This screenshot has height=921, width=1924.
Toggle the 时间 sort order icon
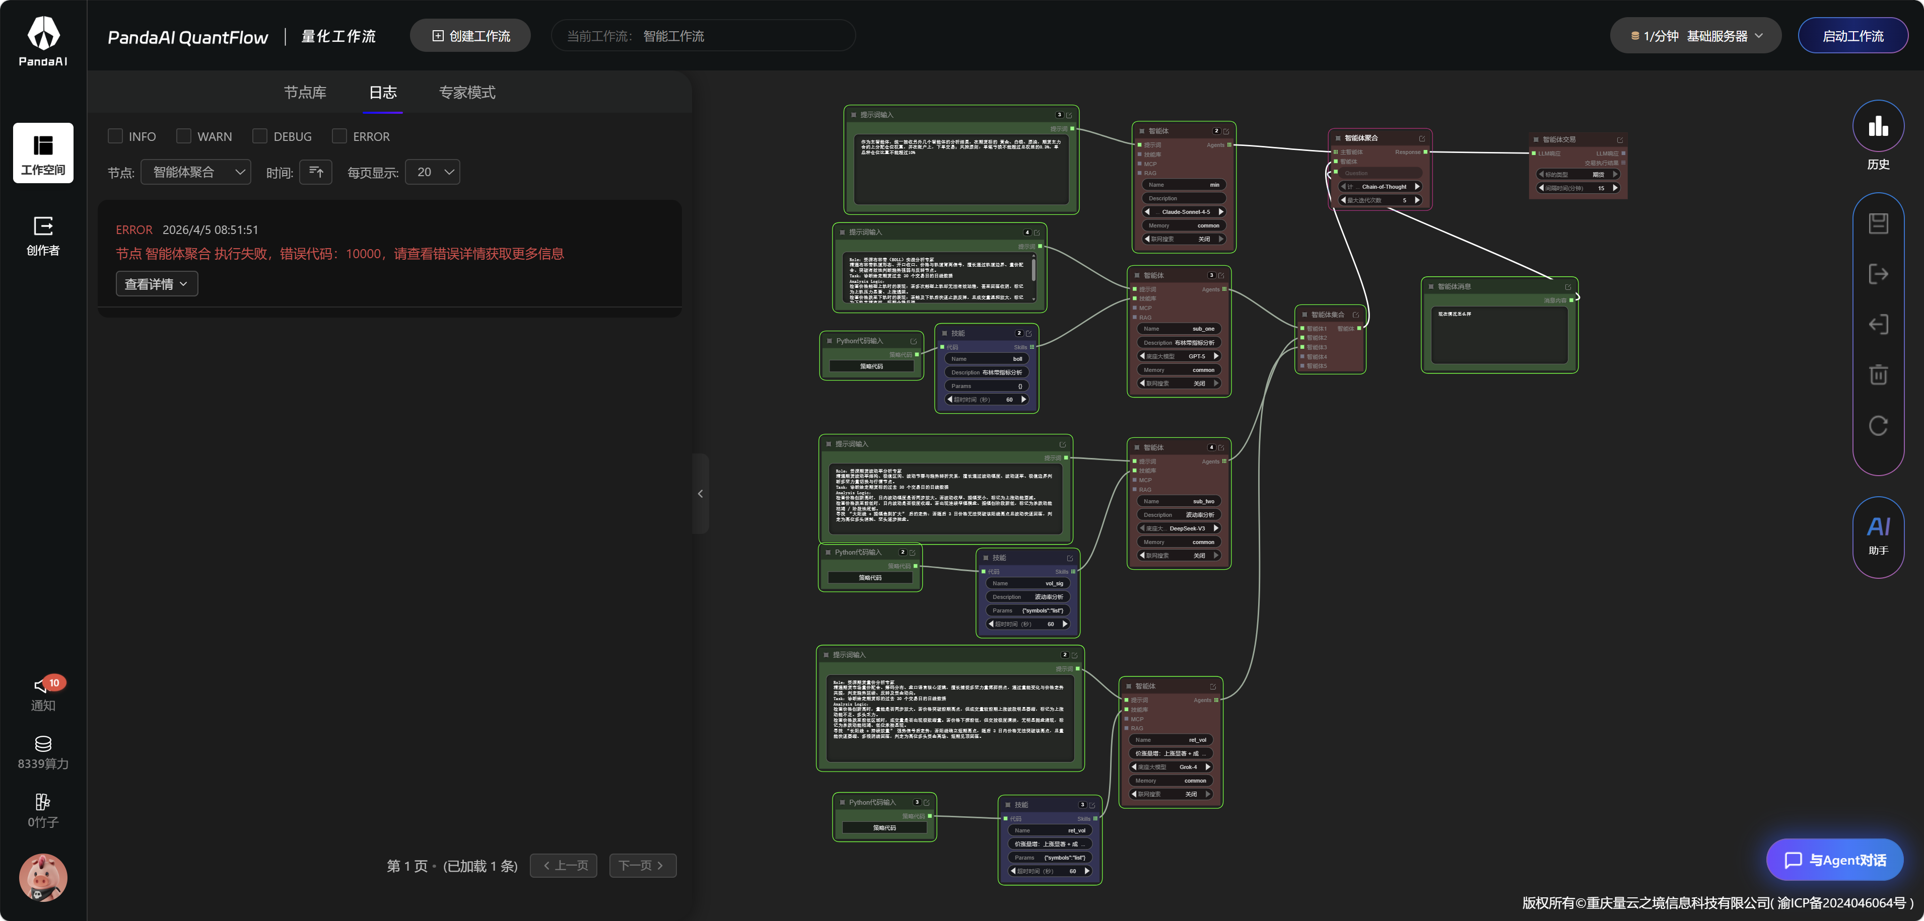coord(316,173)
